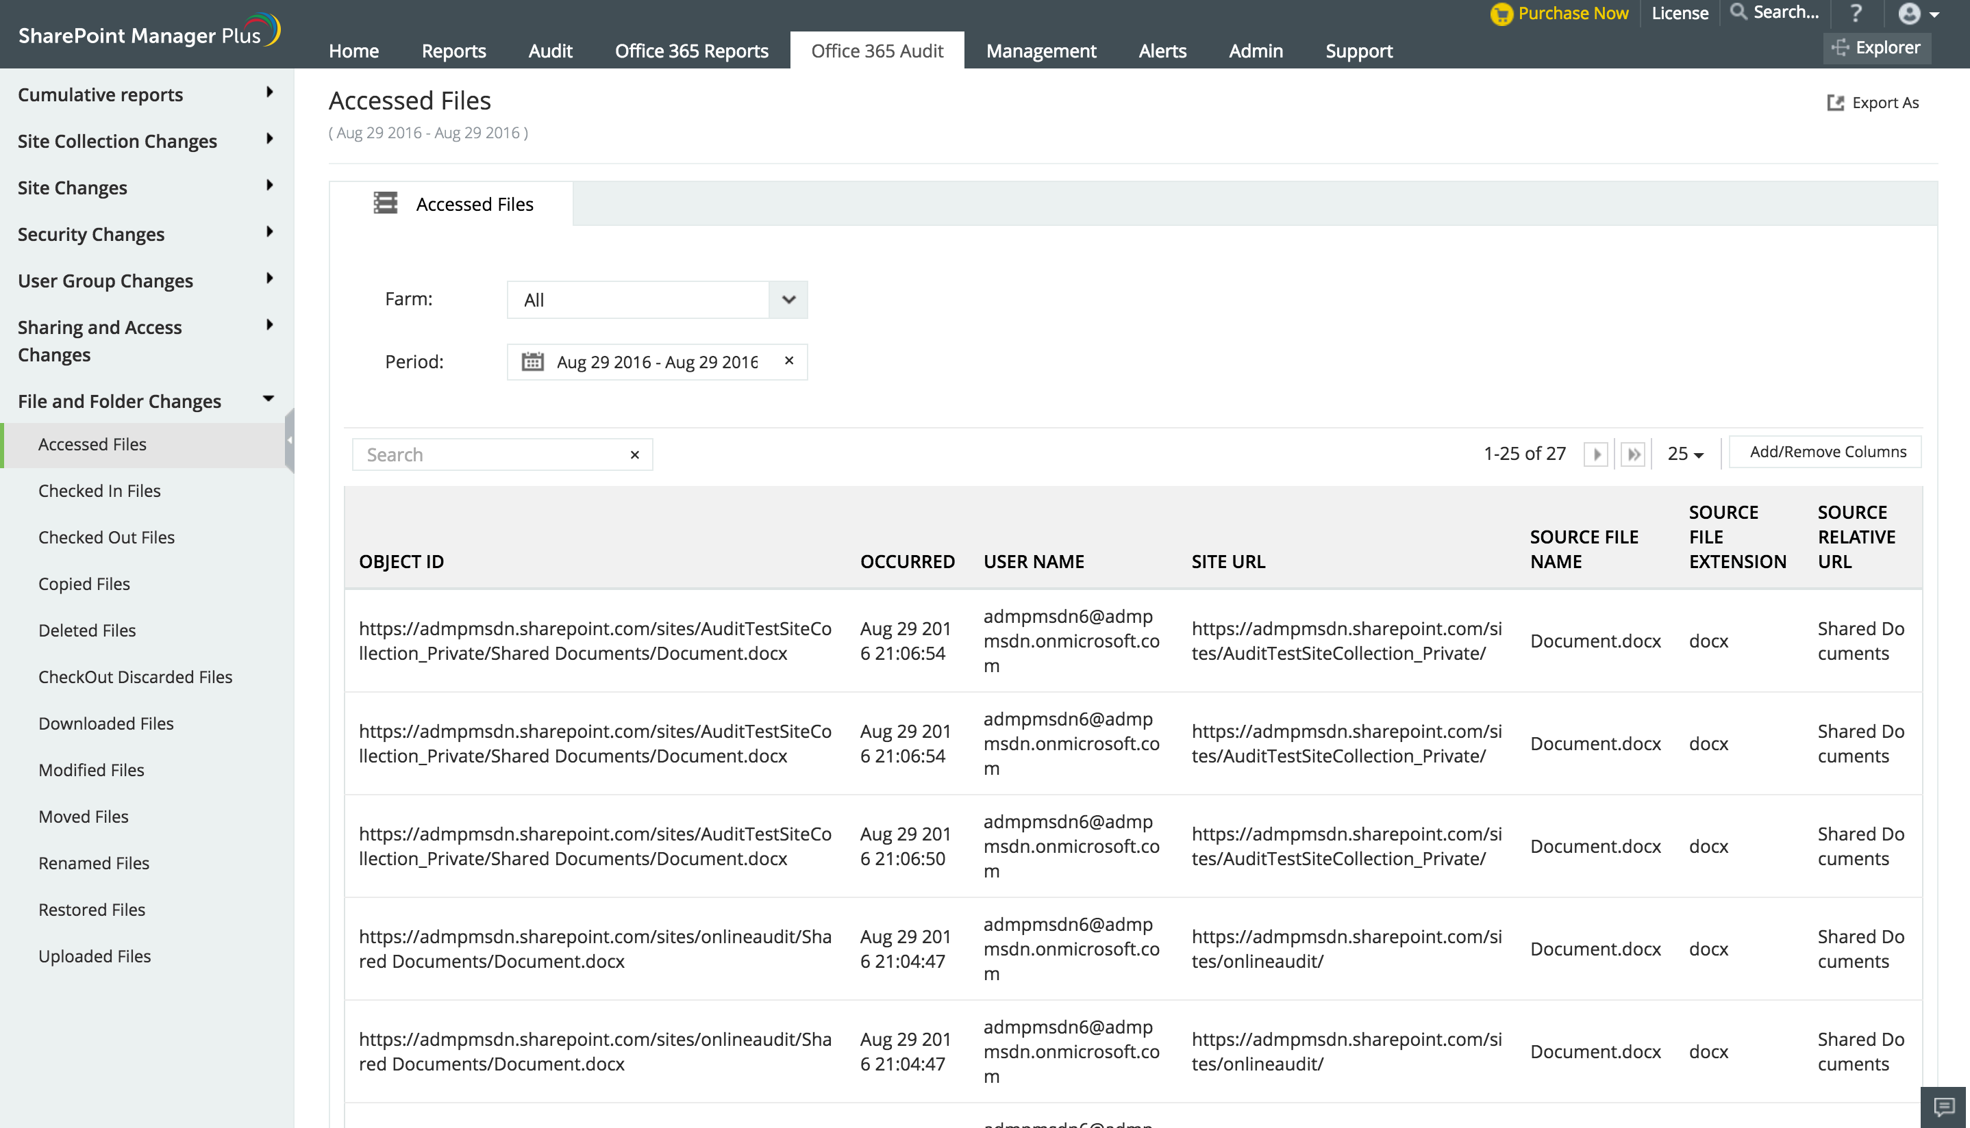Open the Period calendar icon
Image resolution: width=1970 pixels, height=1128 pixels.
[x=533, y=362]
